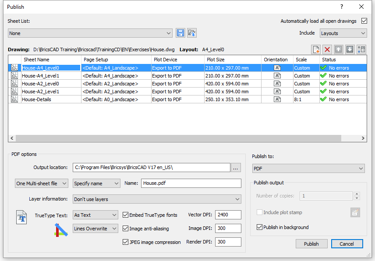Click the Add Sheets icon
Screen dimensions: 375x261
point(316,49)
